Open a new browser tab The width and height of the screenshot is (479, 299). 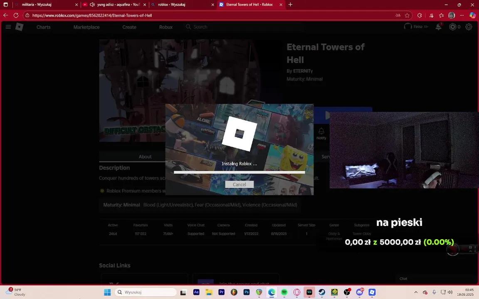coord(290,5)
